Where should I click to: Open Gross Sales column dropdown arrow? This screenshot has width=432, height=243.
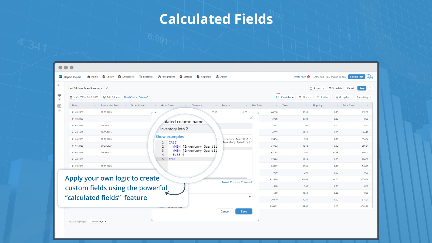[x=186, y=106]
